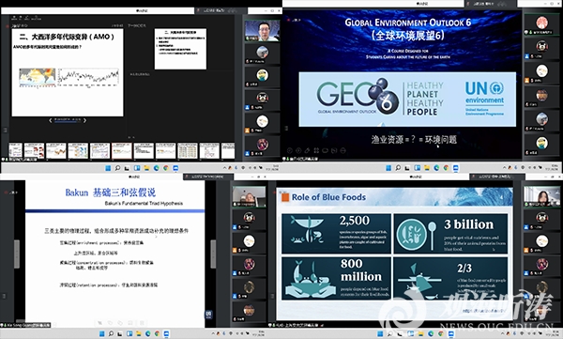Click left scrollbar handle beside Bakun slide
Viewport: 563px width, 339px height.
click(x=17, y=254)
